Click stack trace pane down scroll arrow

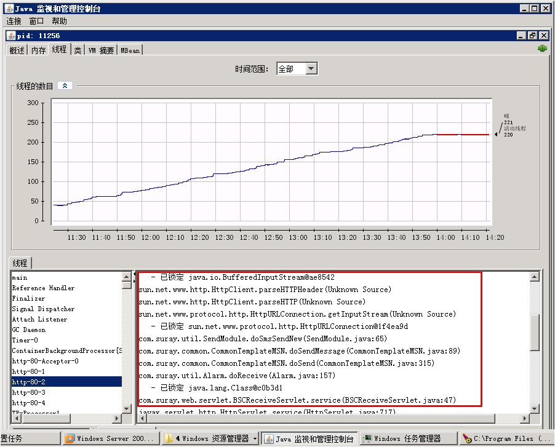[x=535, y=408]
